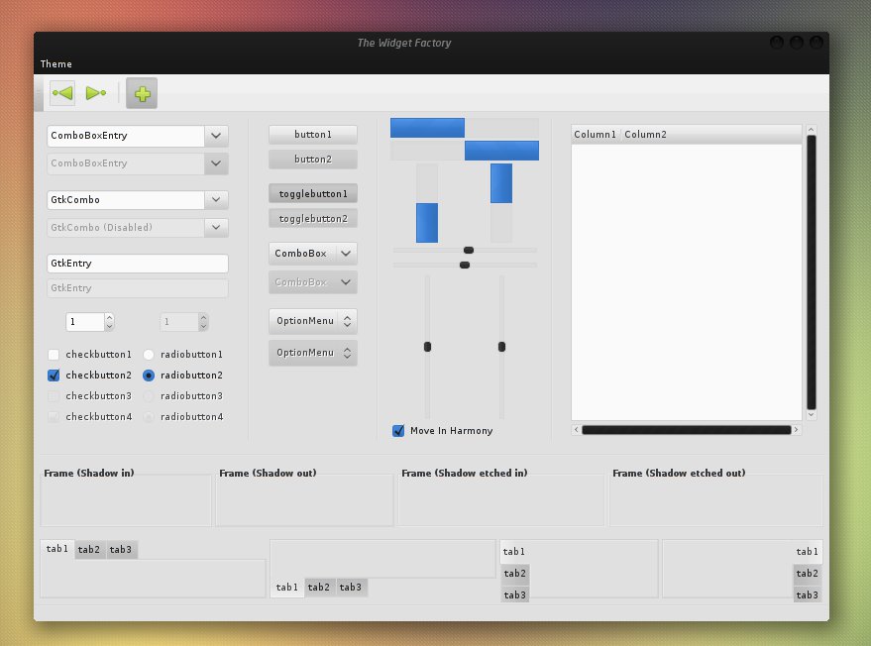Select tab1 in bottom-tabbed notebook
Image resolution: width=871 pixels, height=646 pixels.
[x=287, y=588]
